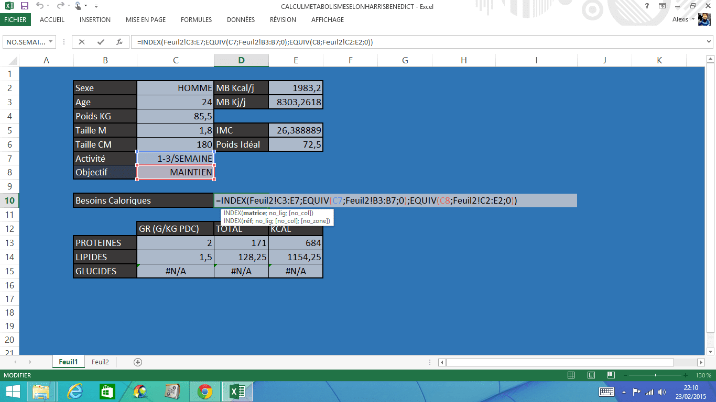
Task: Switch to the ACCUEIL ribbon tab
Action: pyautogui.click(x=52, y=19)
